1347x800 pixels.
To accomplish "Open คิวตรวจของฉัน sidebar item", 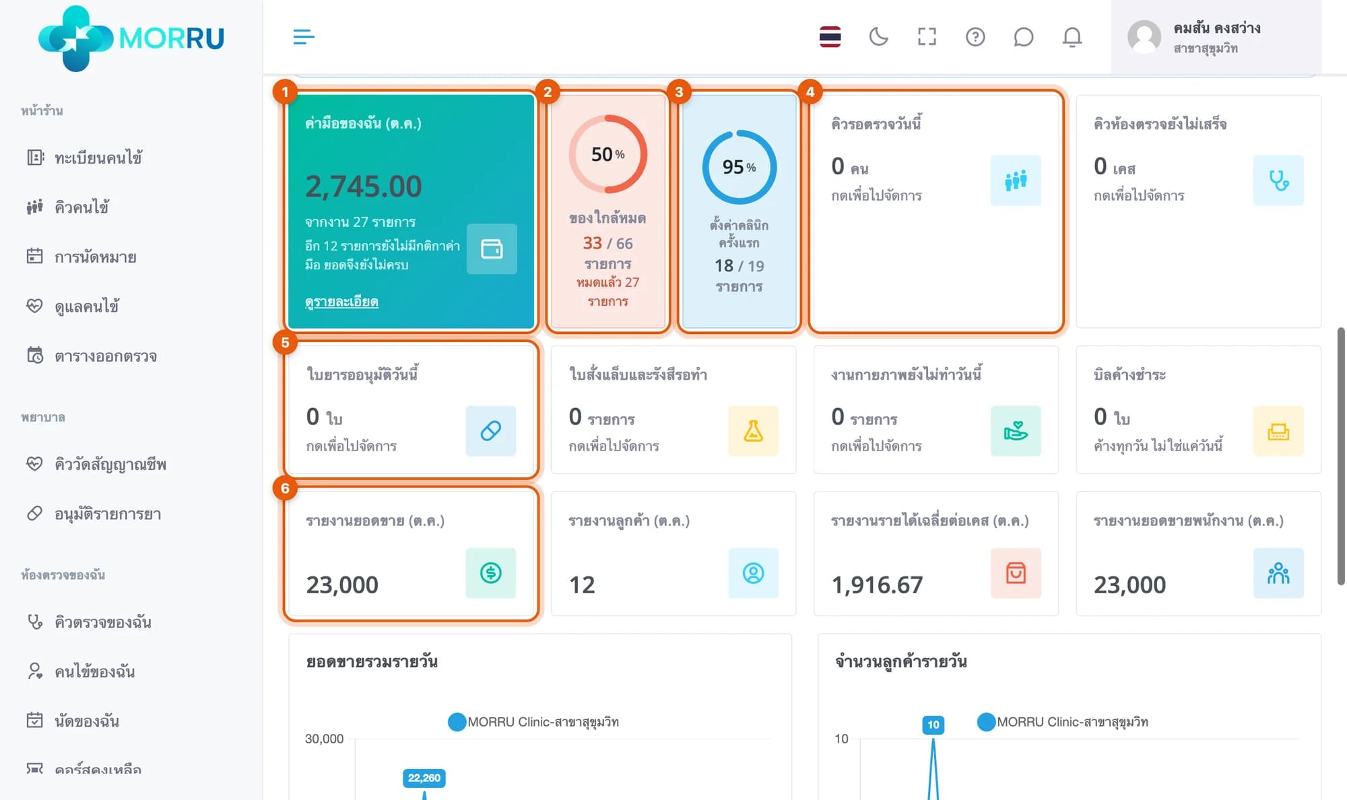I will pos(88,622).
